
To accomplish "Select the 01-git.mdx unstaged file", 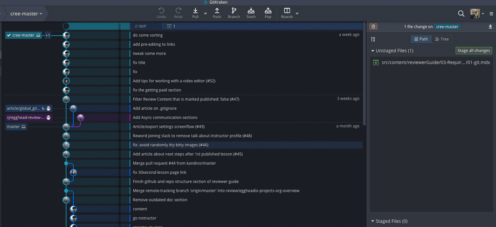I will click(x=431, y=62).
